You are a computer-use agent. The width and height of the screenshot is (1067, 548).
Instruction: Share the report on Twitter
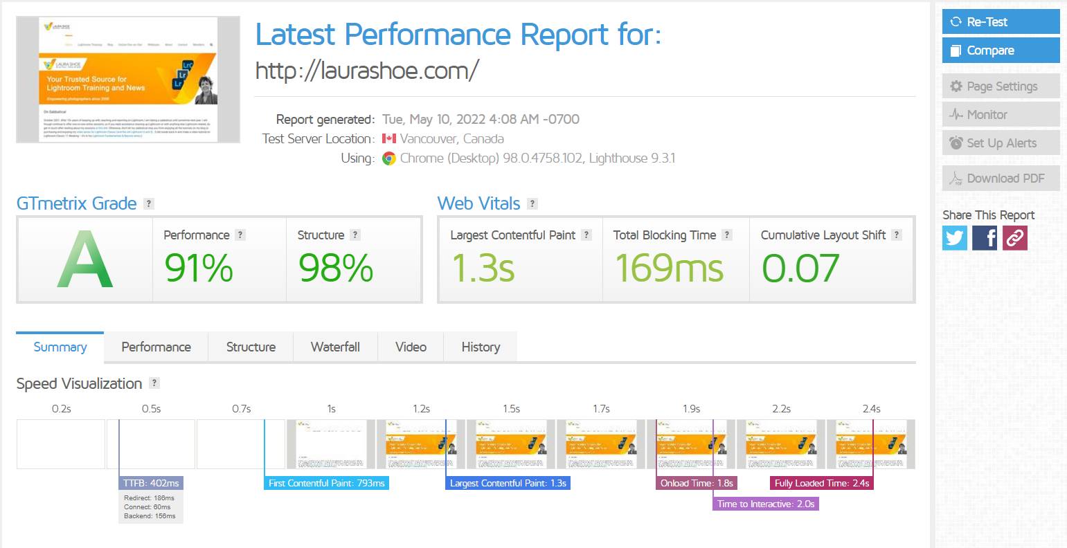[x=954, y=238]
